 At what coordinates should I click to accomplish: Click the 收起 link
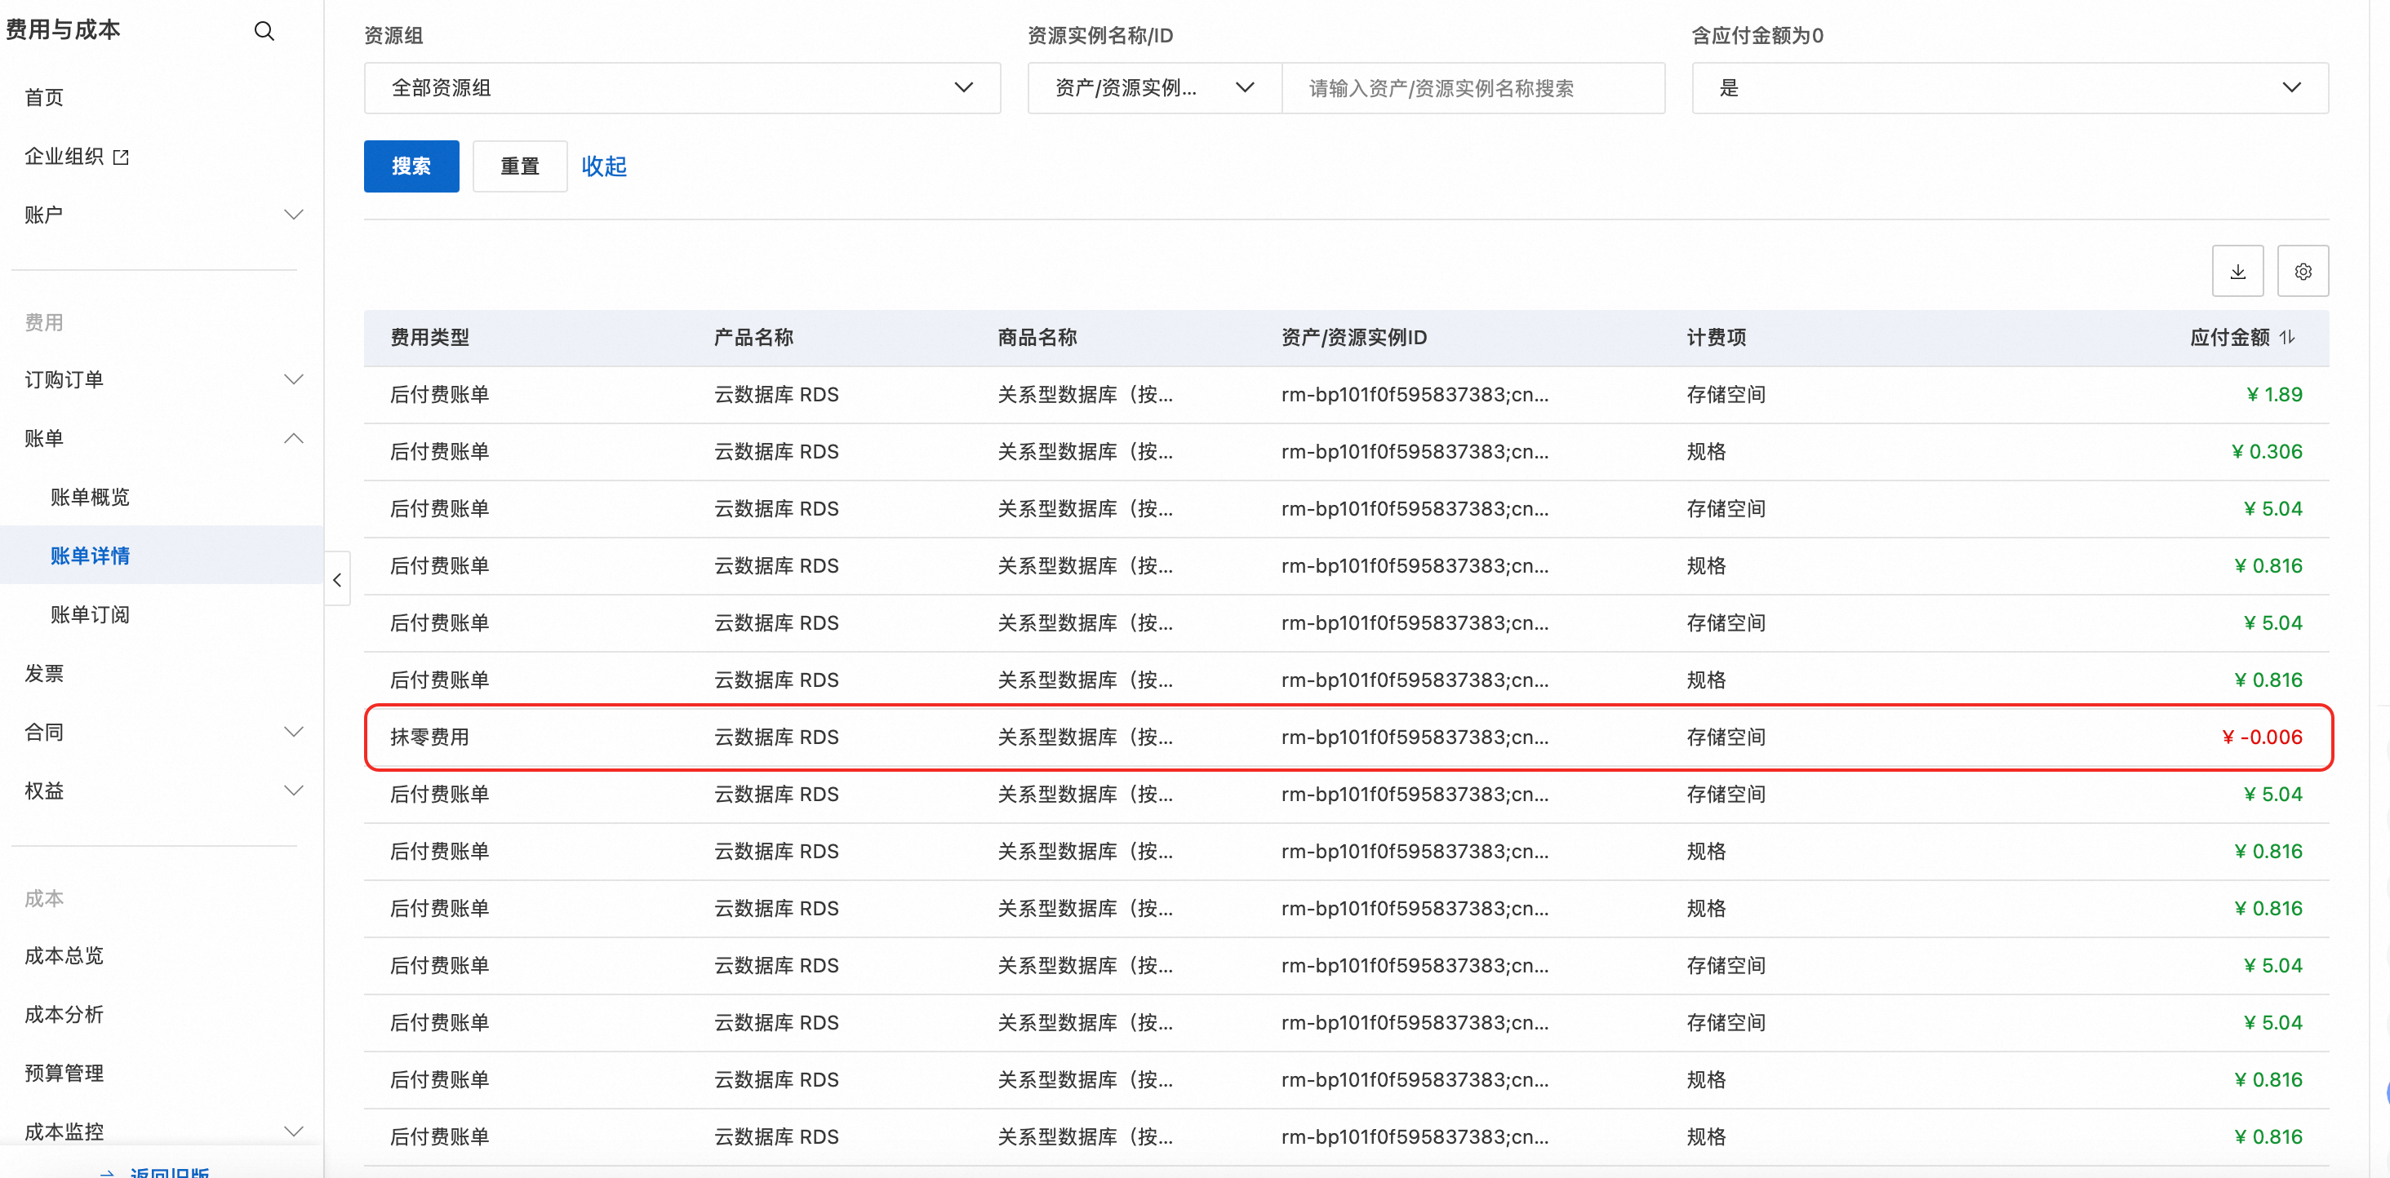tap(604, 166)
